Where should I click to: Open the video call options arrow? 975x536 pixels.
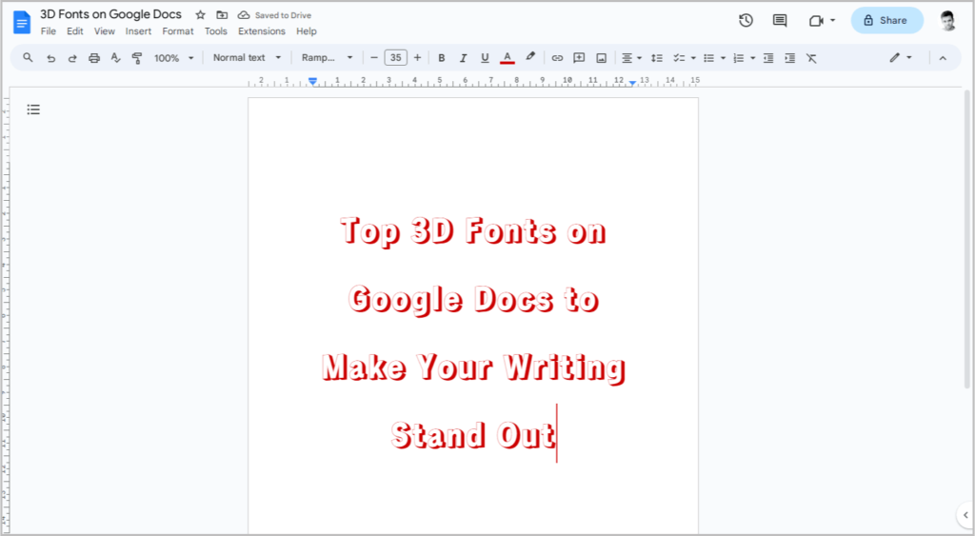click(x=832, y=21)
